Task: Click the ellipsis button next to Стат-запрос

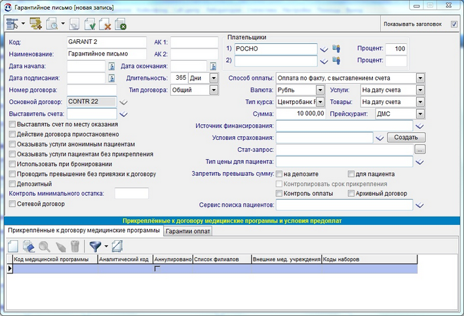Action: pyautogui.click(x=420, y=149)
